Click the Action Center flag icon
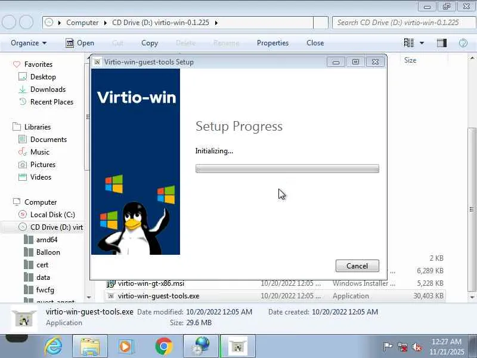 [x=387, y=347]
